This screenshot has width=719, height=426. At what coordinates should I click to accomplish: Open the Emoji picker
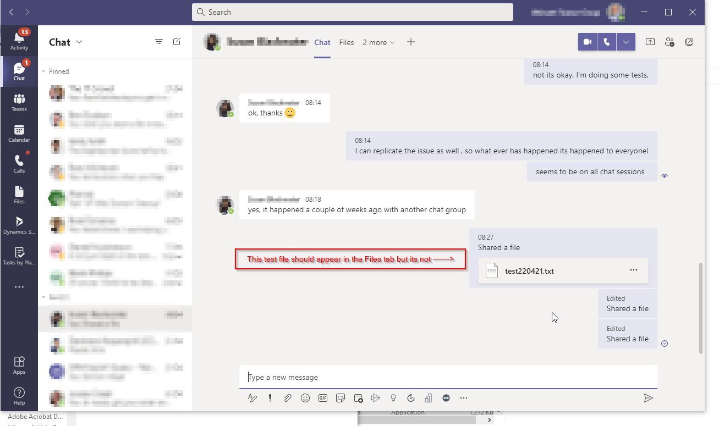click(x=305, y=397)
